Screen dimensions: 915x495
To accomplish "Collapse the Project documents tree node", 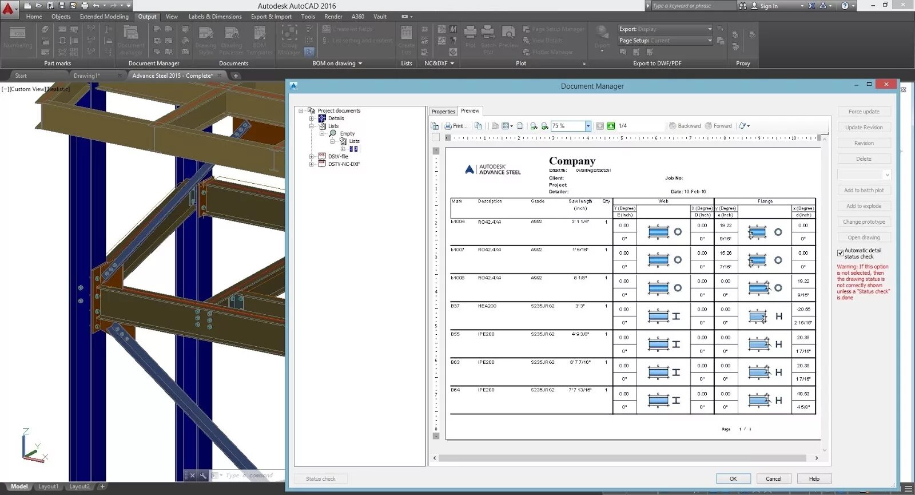I will pos(301,110).
